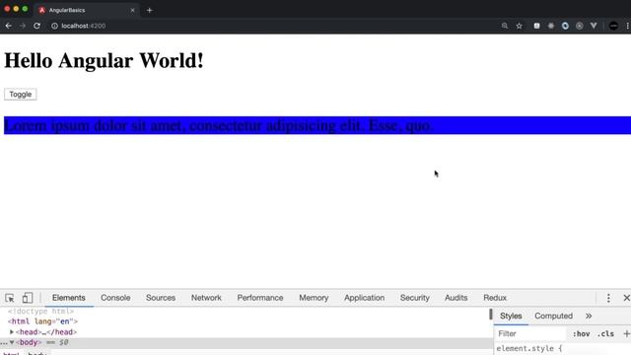Activate the inspect element picker tool

coord(10,298)
